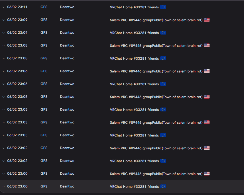Expand the 23:00 VRChat Home row chevron
Image resolution: width=244 pixels, height=195 pixels.
click(3, 187)
